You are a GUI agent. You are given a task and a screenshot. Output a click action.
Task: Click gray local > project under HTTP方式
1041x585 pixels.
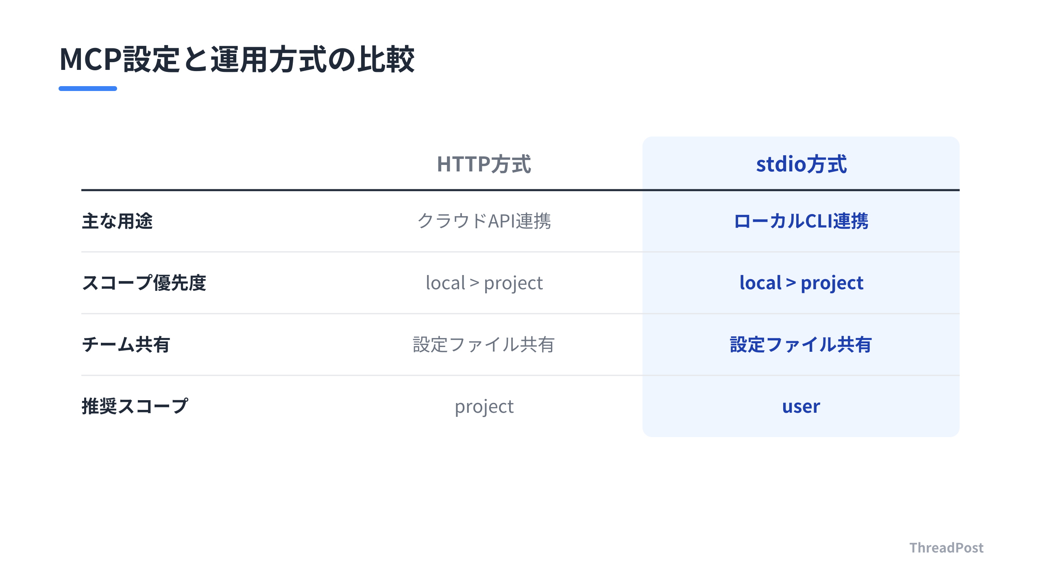coord(484,283)
